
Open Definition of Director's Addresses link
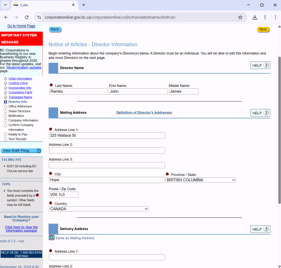click(x=144, y=112)
